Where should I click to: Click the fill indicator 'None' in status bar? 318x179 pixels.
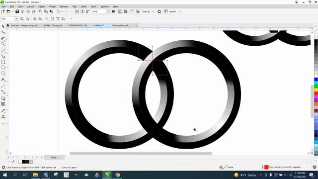pyautogui.click(x=231, y=167)
